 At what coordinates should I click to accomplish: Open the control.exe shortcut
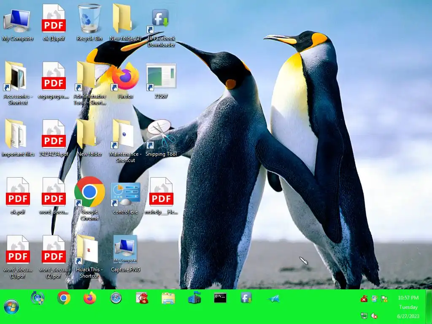125,194
